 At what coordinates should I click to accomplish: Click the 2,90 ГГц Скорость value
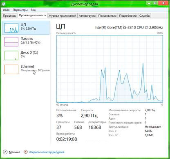(x=89, y=115)
